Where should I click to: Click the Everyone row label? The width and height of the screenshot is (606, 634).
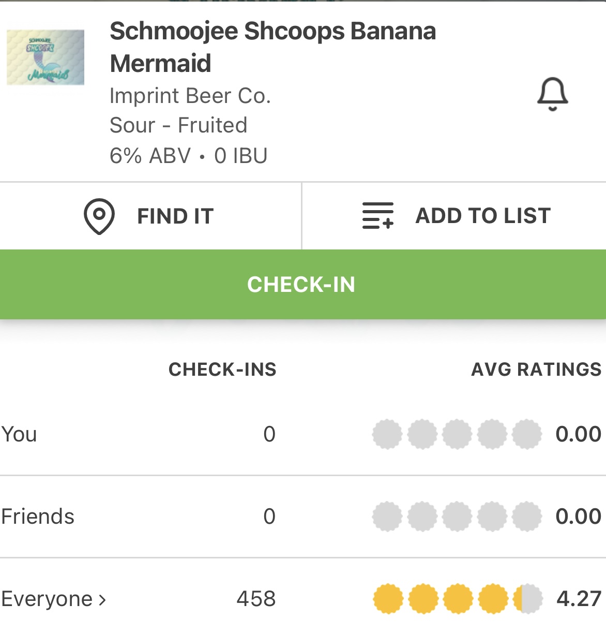pyautogui.click(x=47, y=599)
